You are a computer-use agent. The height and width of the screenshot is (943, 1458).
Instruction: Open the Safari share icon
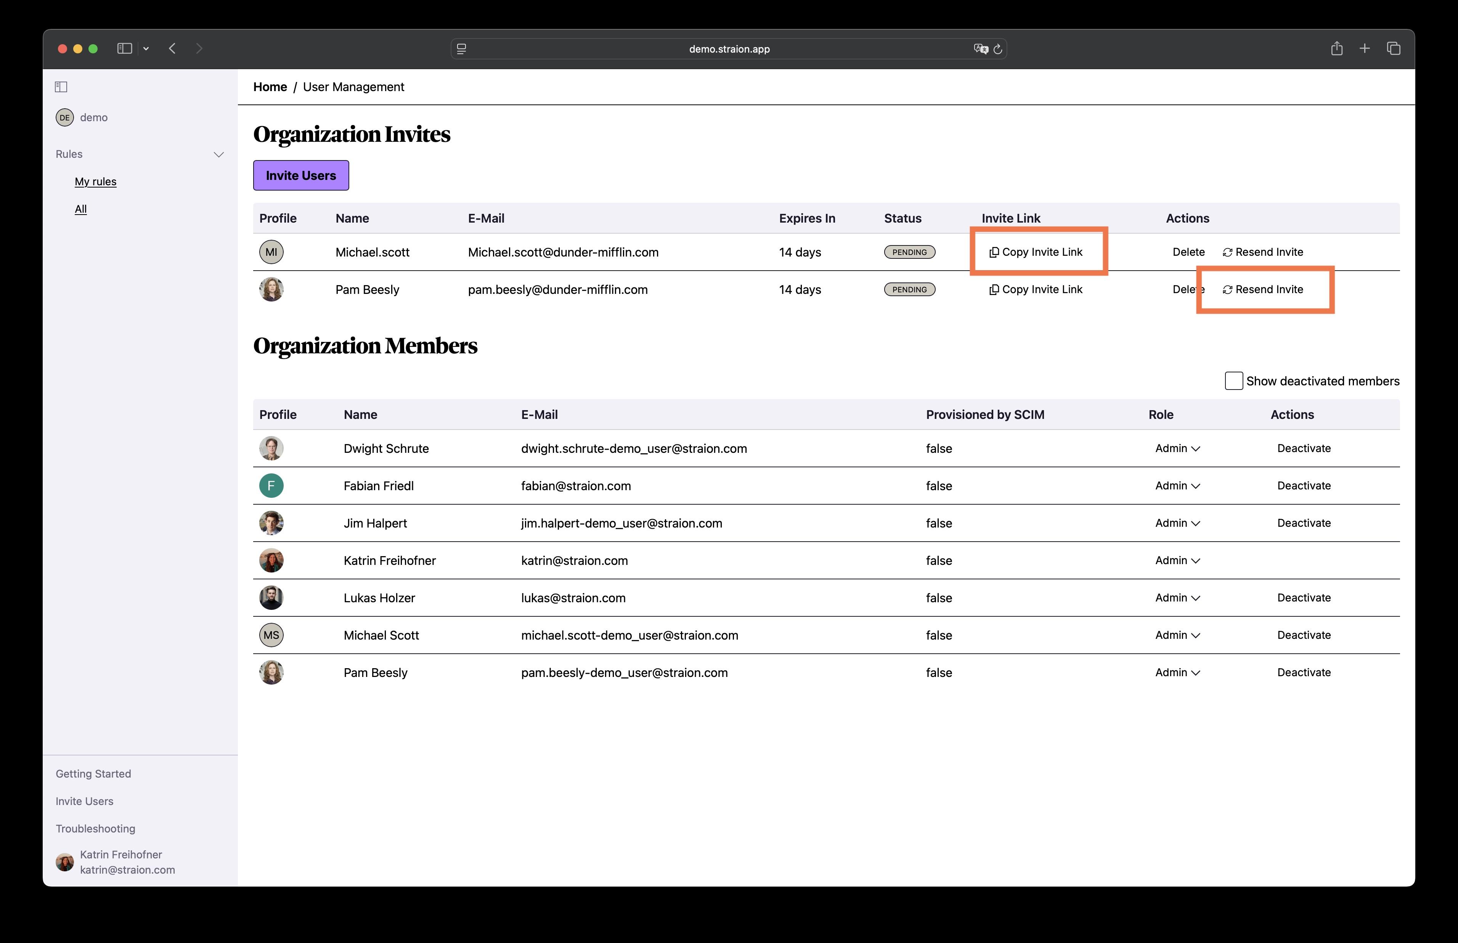[1337, 48]
